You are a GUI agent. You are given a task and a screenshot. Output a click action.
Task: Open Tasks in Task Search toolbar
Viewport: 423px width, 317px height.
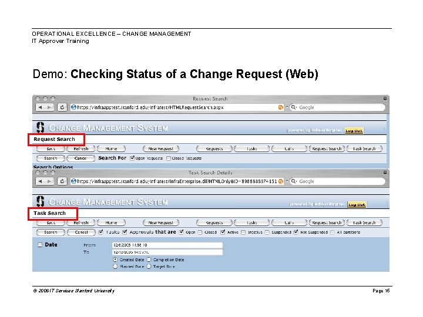tap(251, 222)
